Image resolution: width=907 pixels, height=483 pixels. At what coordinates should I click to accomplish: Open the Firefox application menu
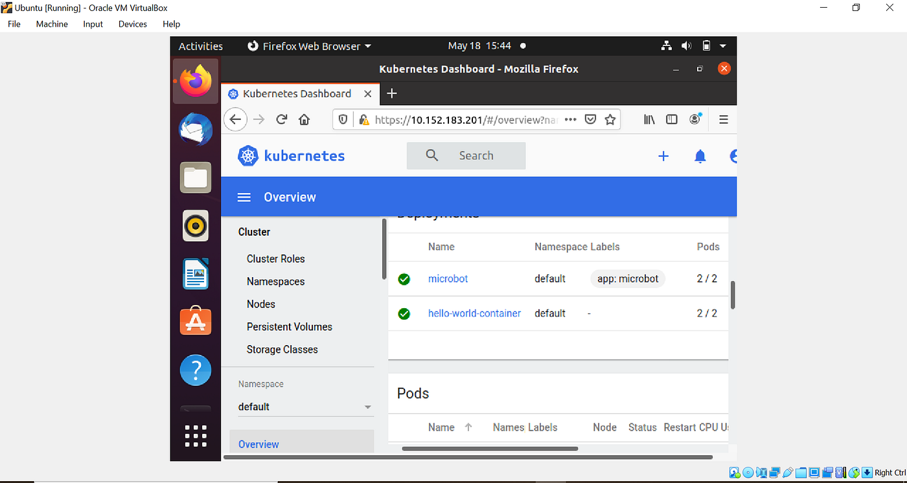click(723, 119)
